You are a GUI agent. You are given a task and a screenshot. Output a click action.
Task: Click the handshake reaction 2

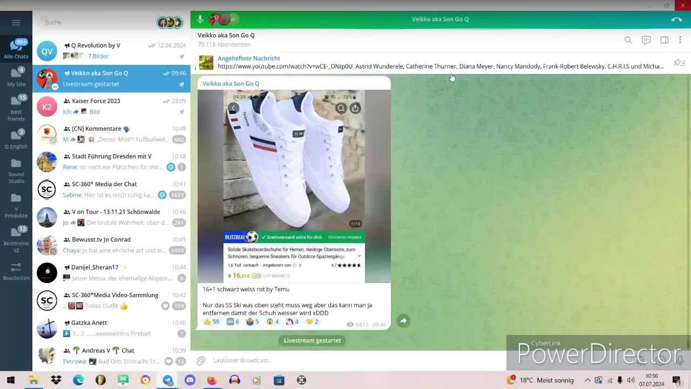pyautogui.click(x=312, y=321)
